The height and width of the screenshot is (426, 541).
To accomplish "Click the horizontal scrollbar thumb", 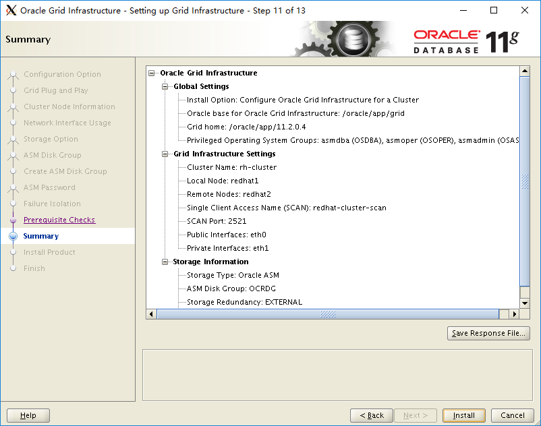I will (x=328, y=314).
